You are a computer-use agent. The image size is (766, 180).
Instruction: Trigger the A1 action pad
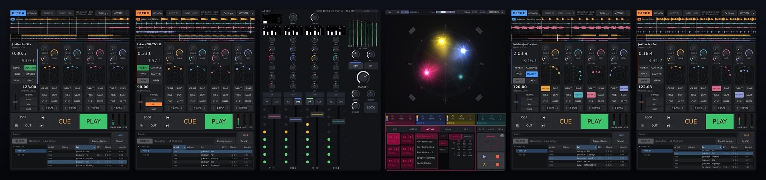click(393, 139)
